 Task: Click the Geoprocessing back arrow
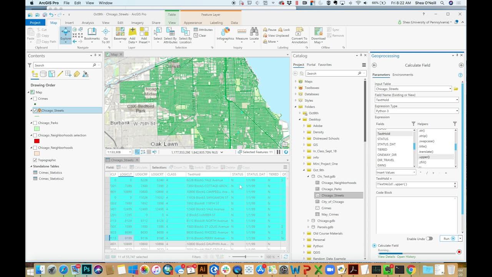point(374,65)
